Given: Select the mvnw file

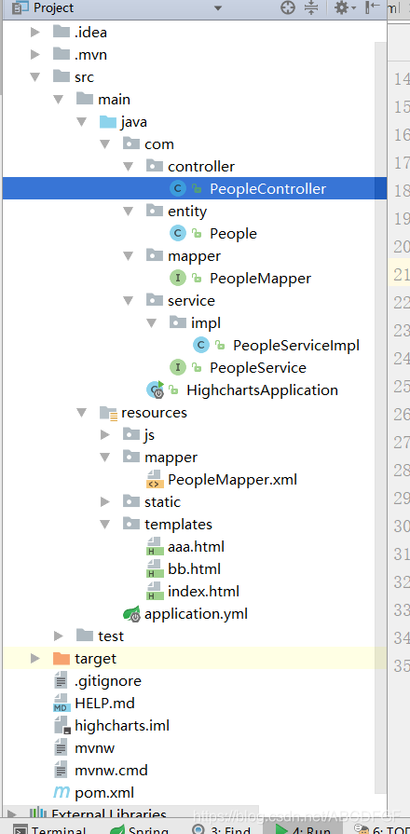Looking at the screenshot, I should pyautogui.click(x=95, y=748).
